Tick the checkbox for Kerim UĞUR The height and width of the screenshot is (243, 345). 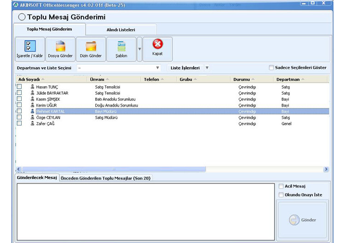(x=19, y=105)
